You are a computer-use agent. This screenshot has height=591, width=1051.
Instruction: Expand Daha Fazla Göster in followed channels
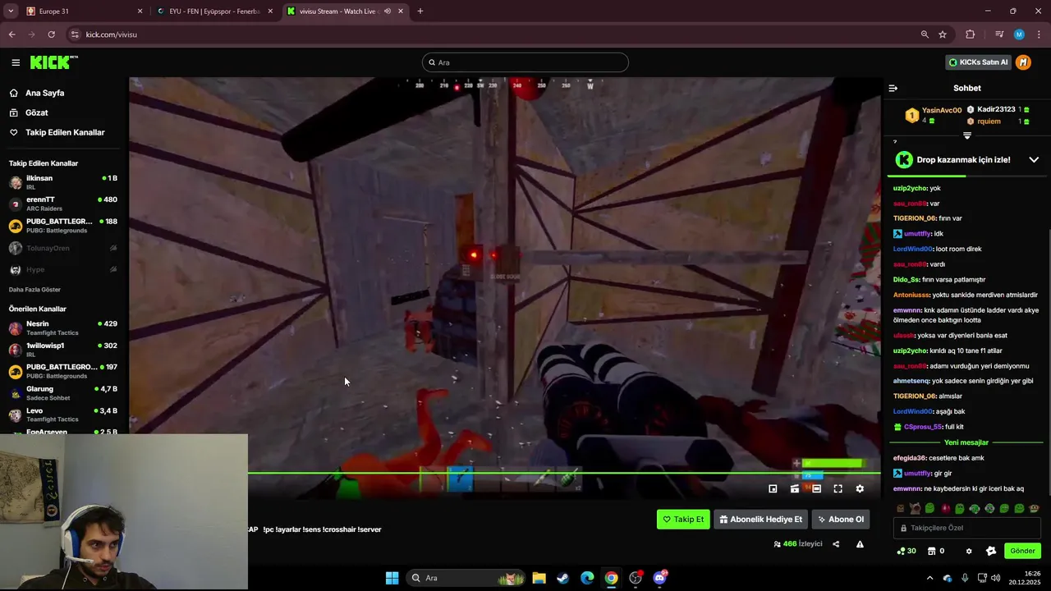pos(34,290)
